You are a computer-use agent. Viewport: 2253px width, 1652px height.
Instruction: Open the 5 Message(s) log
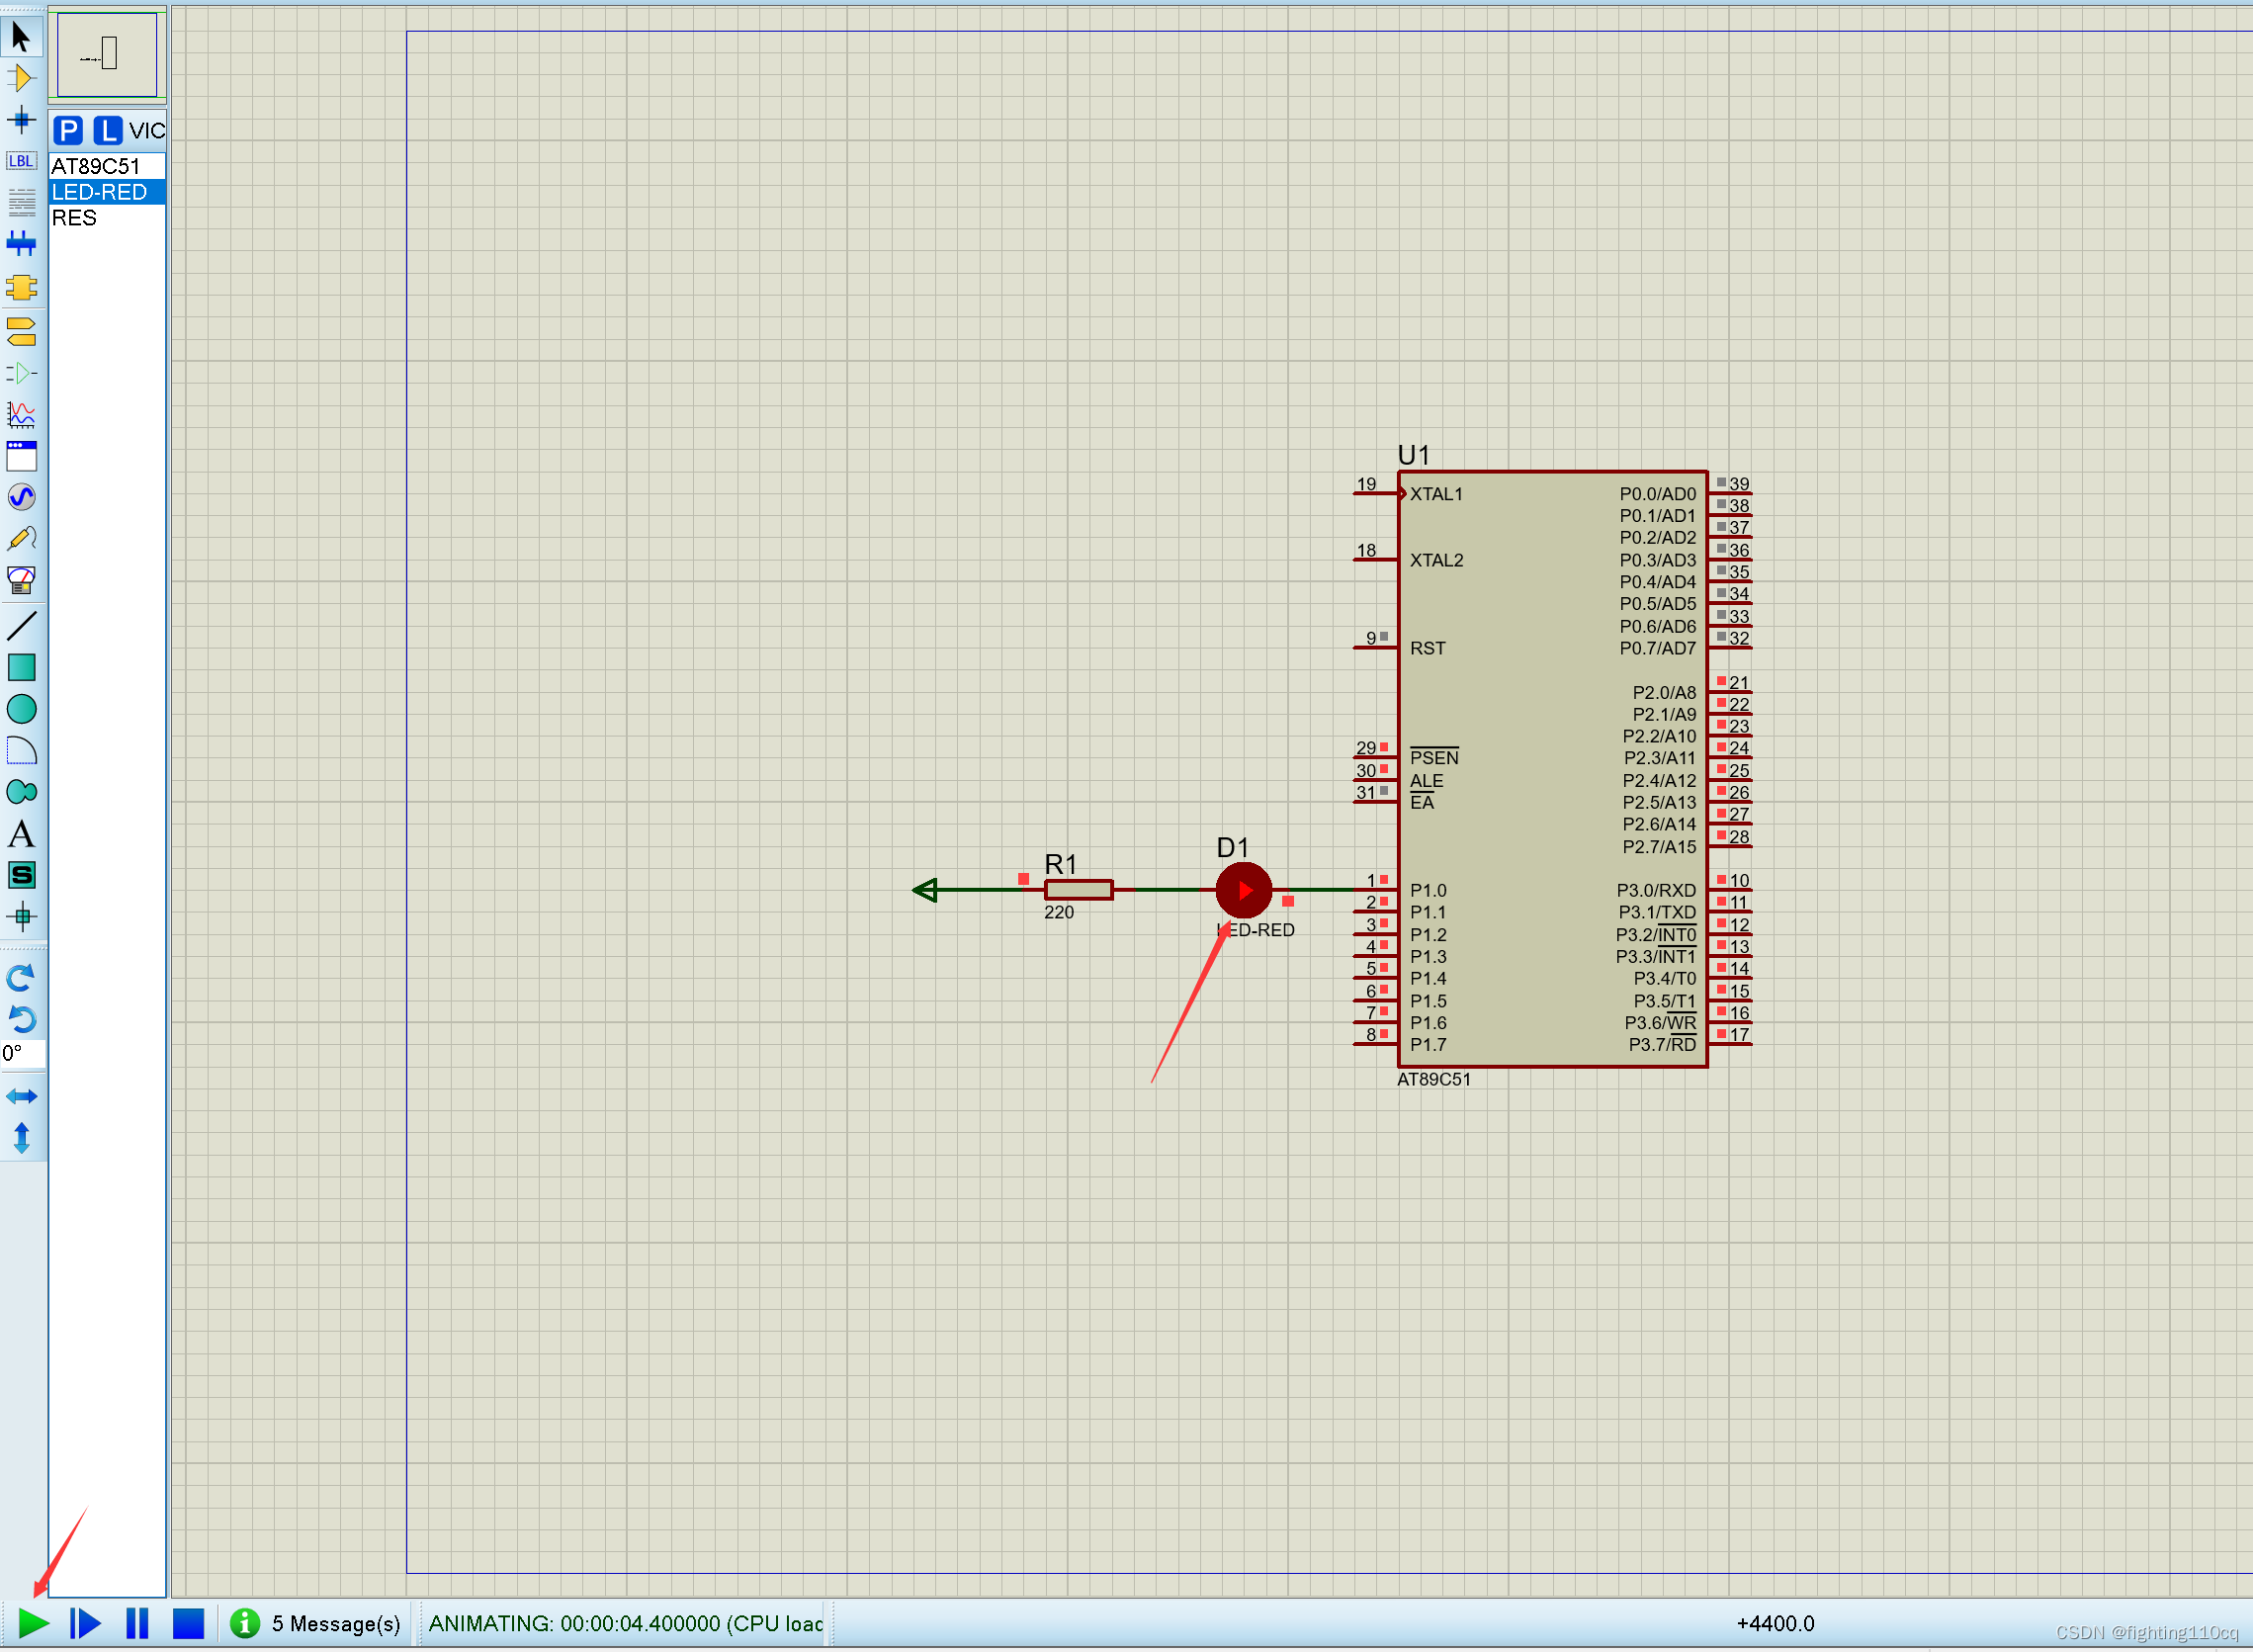pos(316,1623)
